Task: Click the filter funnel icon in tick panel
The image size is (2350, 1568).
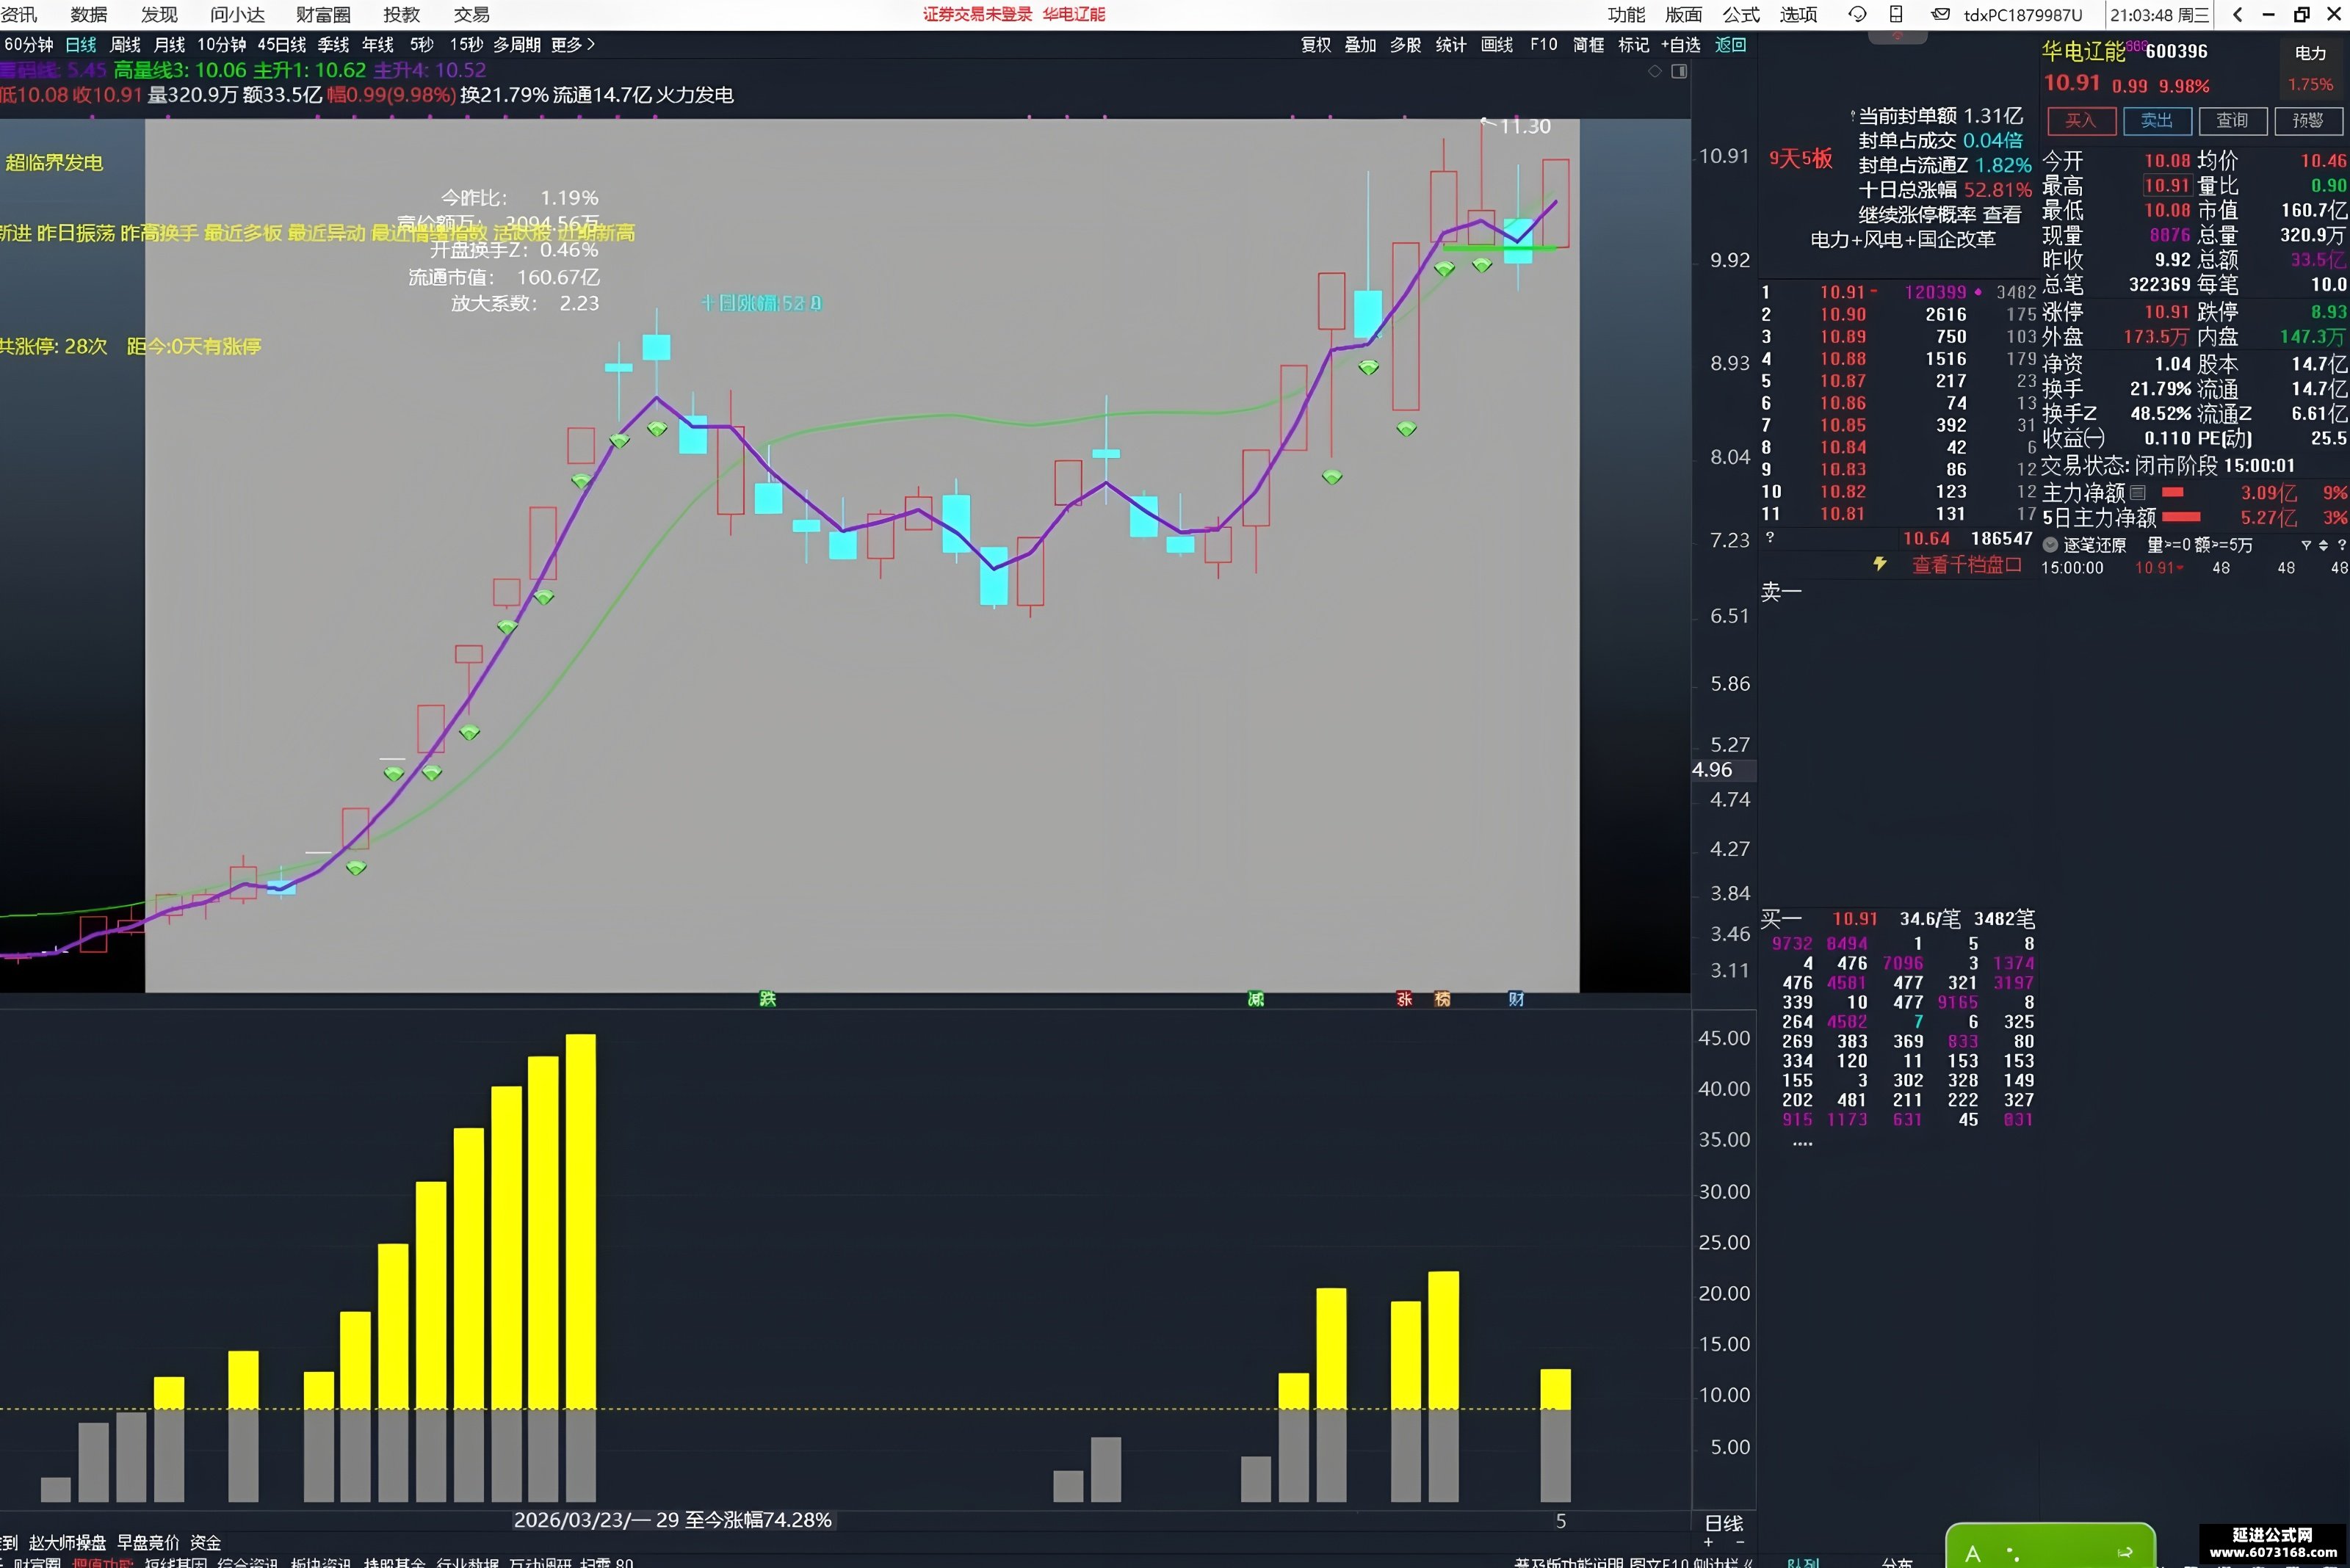Action: point(2306,545)
